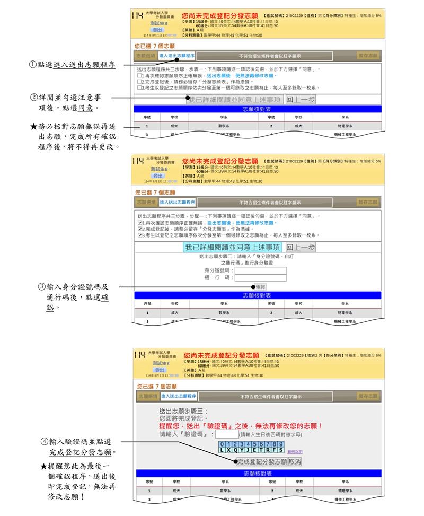Click 登出 in the 步驟三 verification screenshot

(160, 370)
